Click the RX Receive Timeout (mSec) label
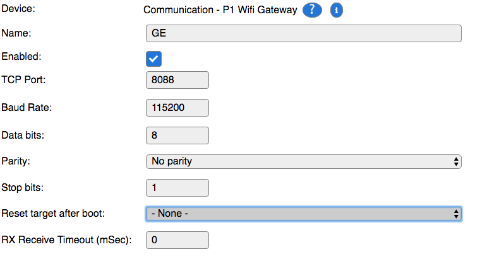Image resolution: width=480 pixels, height=259 pixels. coord(66,239)
